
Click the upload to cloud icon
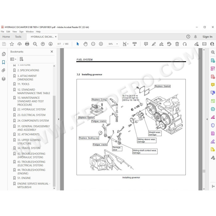(x=19, y=44)
